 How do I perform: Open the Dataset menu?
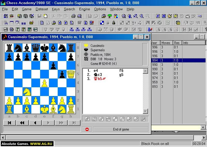point(42,9)
